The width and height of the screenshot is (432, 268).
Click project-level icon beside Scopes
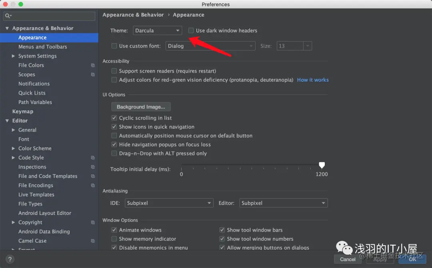[93, 75]
